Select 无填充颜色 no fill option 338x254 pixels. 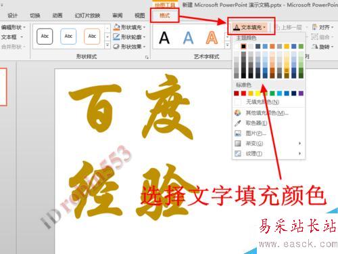tap(268, 102)
